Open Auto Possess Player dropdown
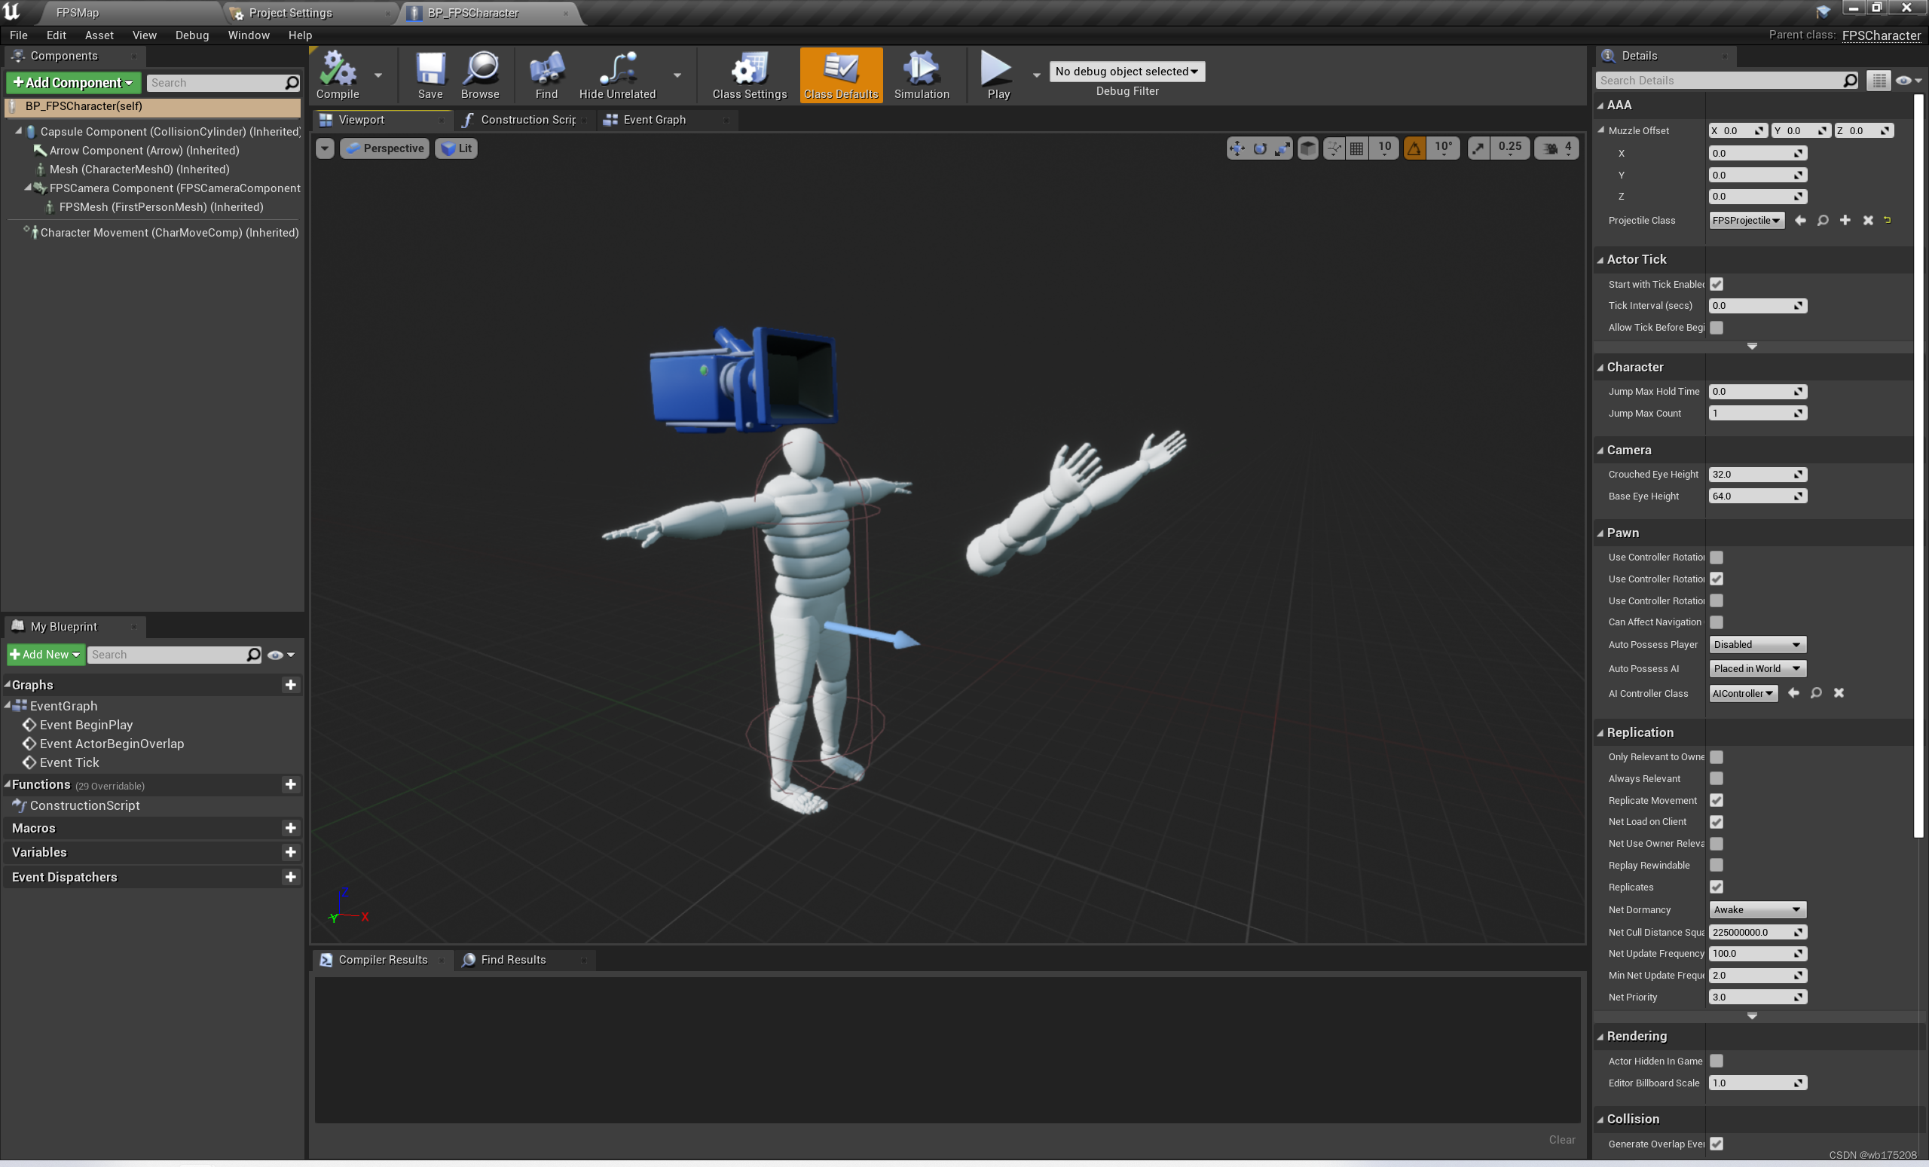 click(1756, 643)
